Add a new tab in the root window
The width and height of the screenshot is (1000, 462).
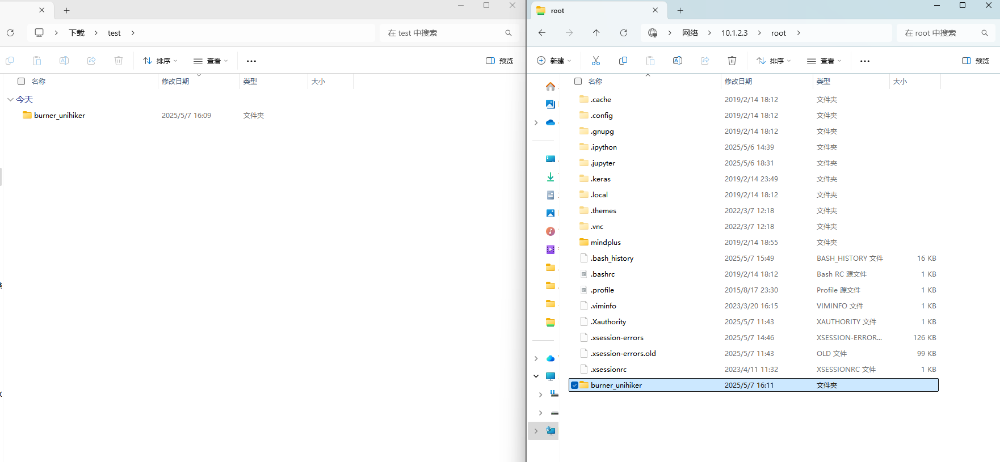click(680, 11)
